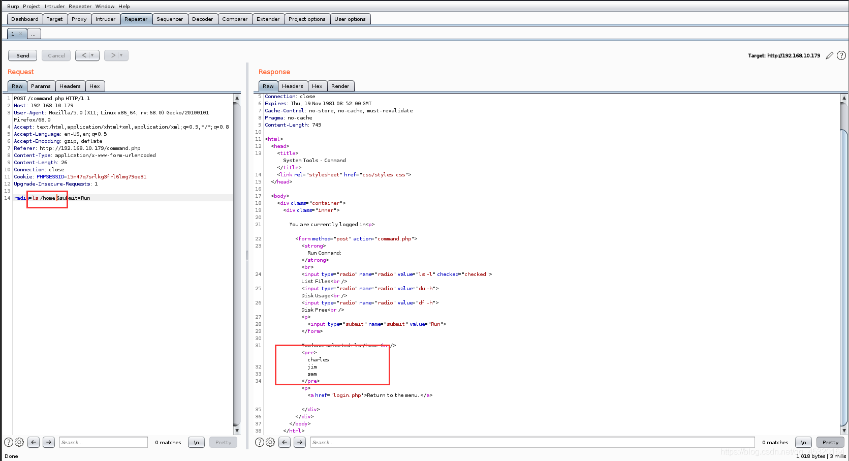849x461 pixels.
Task: Click the response search input field
Action: coord(532,442)
